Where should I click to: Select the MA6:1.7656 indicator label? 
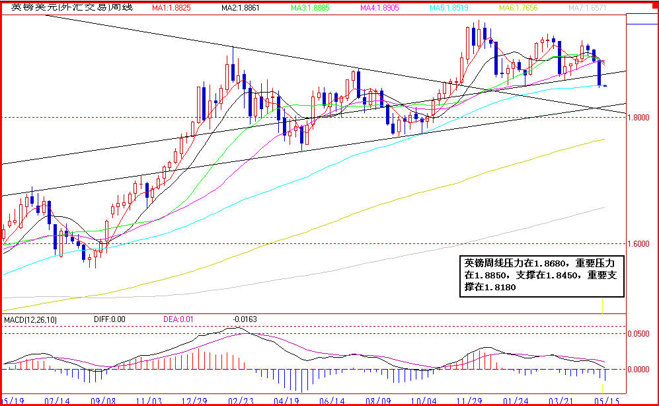pos(518,8)
